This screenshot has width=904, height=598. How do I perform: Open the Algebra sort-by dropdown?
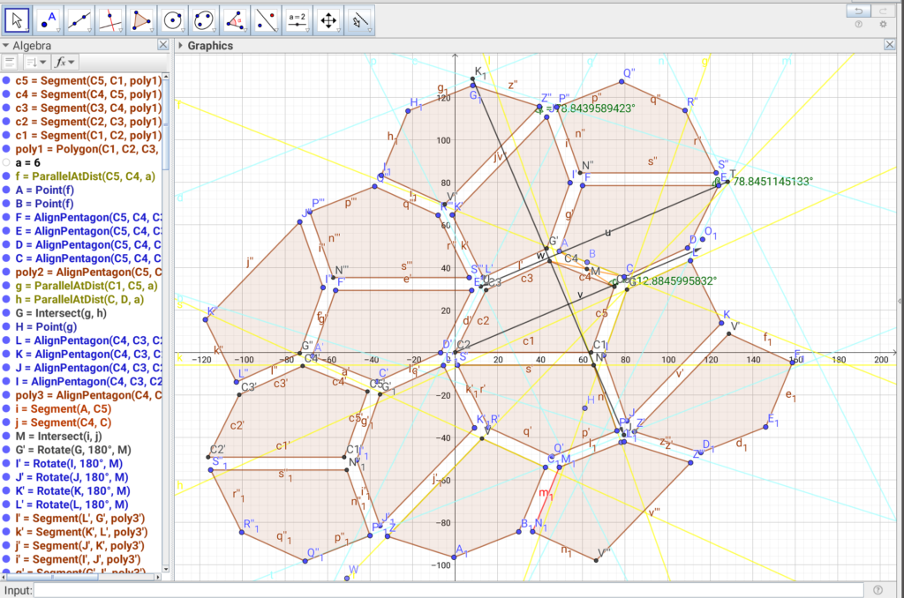35,62
